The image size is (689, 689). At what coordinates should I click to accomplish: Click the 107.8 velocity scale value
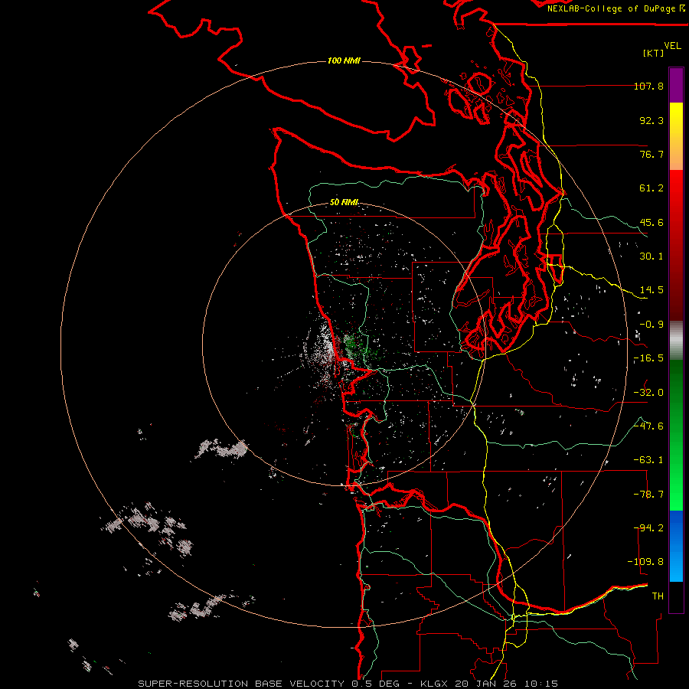pyautogui.click(x=648, y=86)
